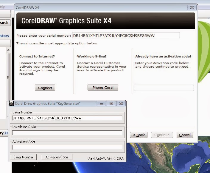Focus the empty activation code field in the CorelDRAW dialog
The width and height of the screenshot is (210, 173).
(x=164, y=88)
